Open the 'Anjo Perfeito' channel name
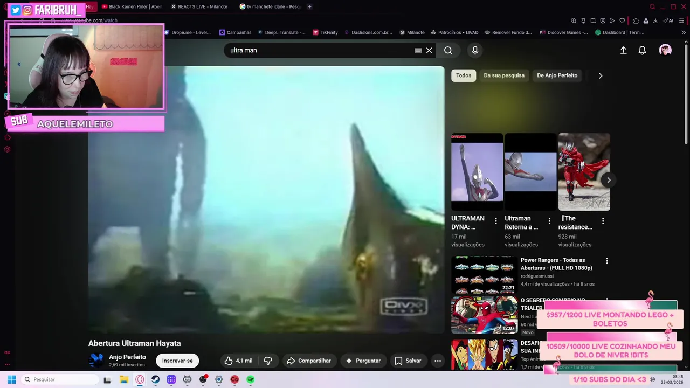 click(x=127, y=357)
